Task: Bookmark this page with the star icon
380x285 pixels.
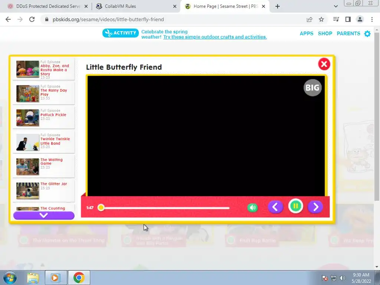Action: [x=321, y=19]
